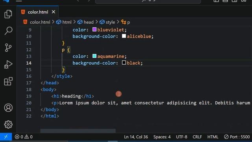The height and width of the screenshot is (142, 252).
Task: Open blueviolet color swatch picker
Action: (94, 30)
